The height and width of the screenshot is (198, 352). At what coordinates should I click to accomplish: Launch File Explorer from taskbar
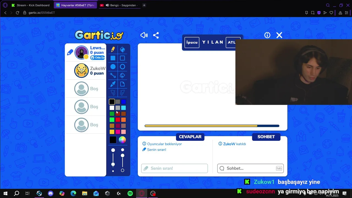click(x=84, y=193)
